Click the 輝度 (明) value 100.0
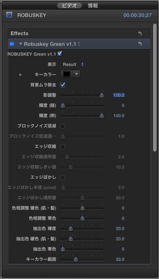This screenshot has height=279, width=159. click(x=119, y=116)
